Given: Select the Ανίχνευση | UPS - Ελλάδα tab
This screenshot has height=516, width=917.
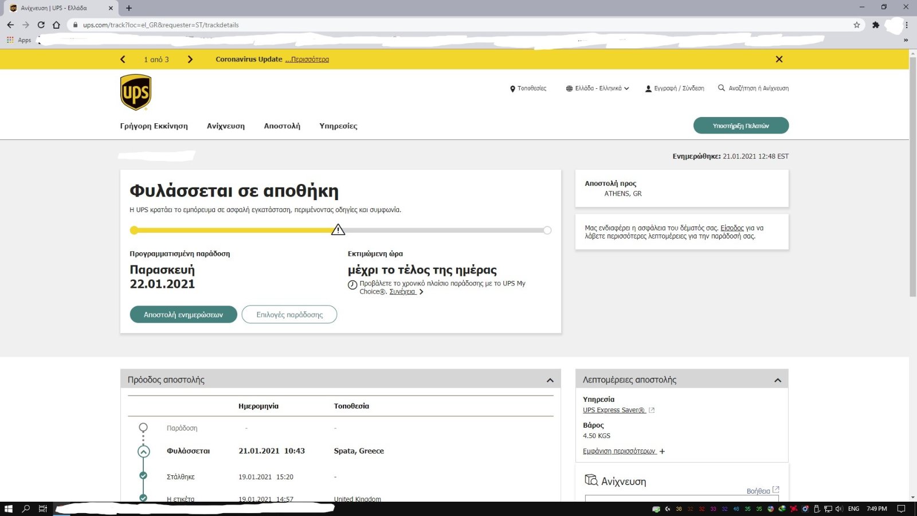Looking at the screenshot, I should (x=61, y=8).
